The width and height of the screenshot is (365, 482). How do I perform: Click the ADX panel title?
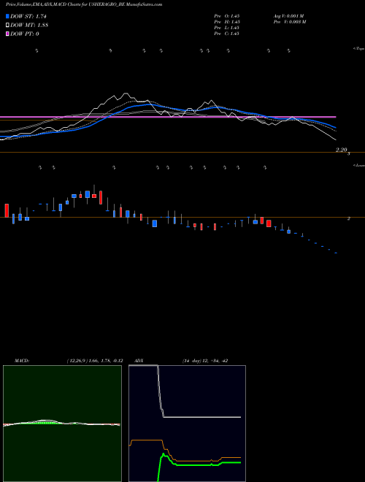coord(139,361)
